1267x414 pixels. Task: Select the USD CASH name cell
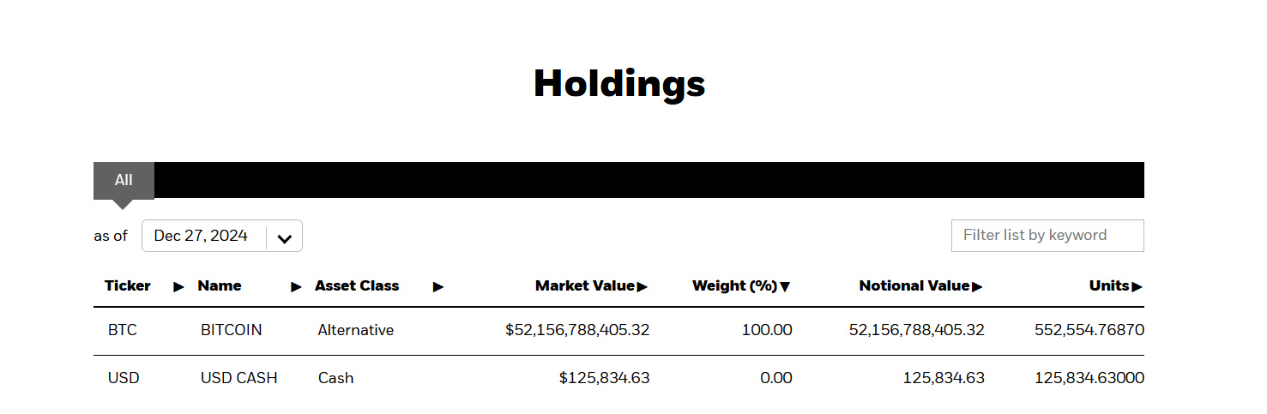point(239,378)
